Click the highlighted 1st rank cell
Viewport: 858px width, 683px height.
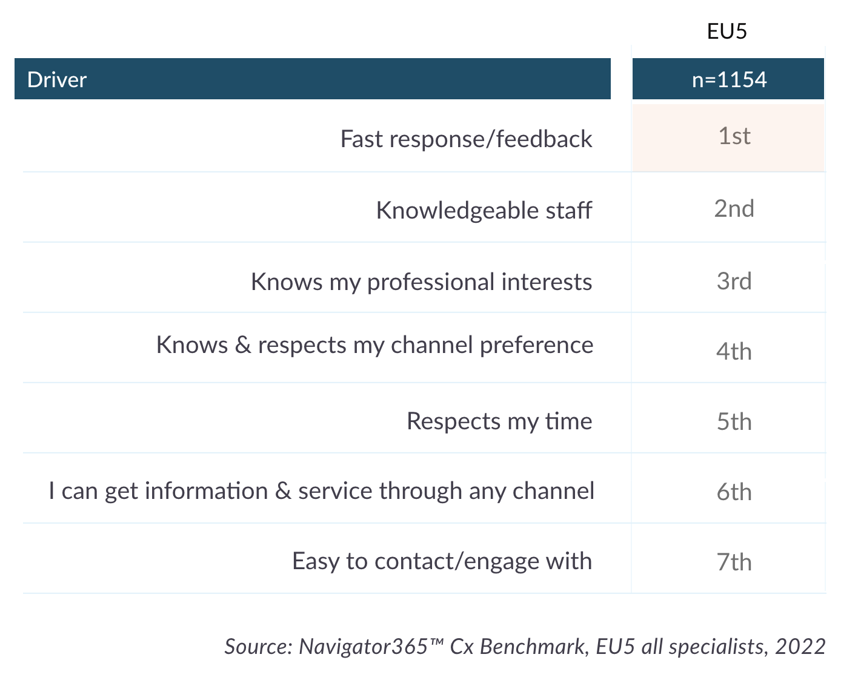(728, 137)
